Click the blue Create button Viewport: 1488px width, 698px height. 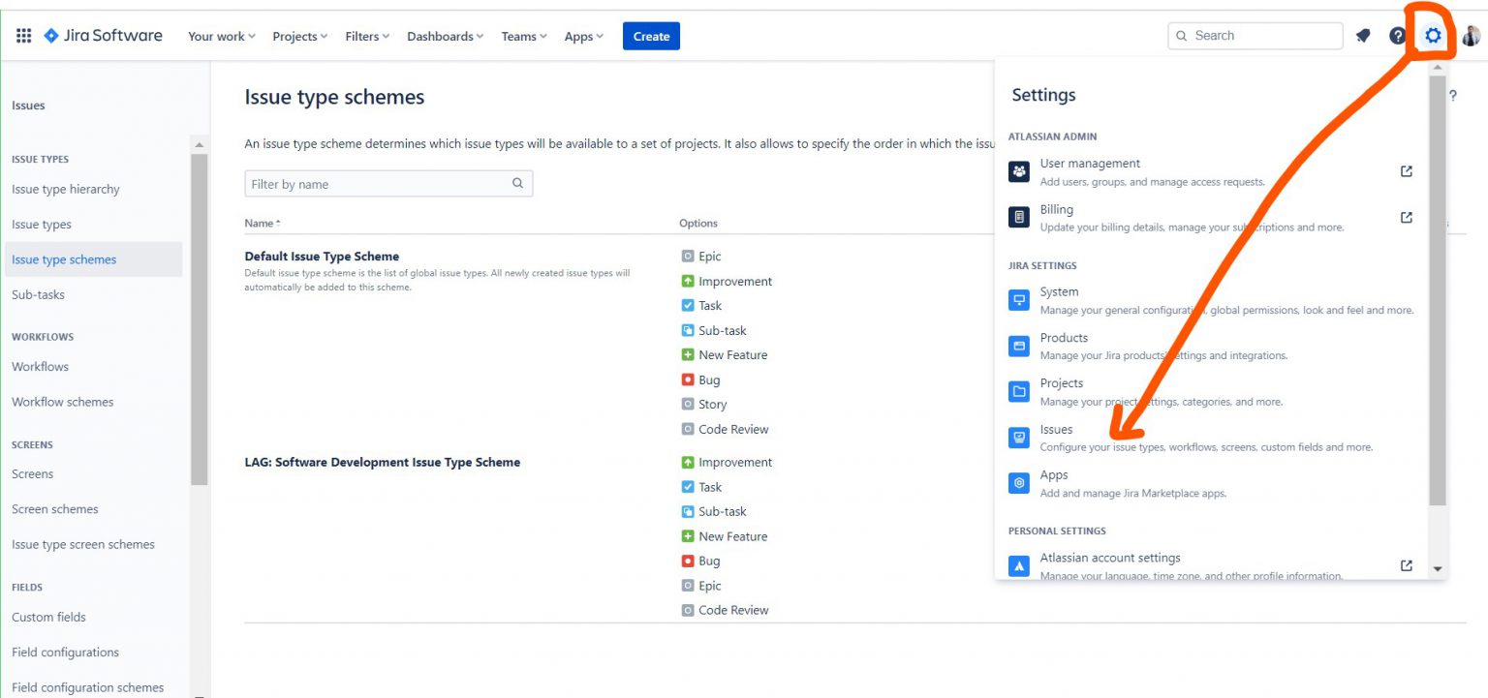coord(651,36)
